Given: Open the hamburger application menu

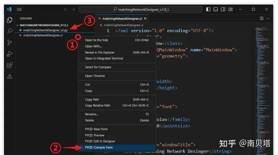Looking at the screenshot, I should tap(19, 9).
